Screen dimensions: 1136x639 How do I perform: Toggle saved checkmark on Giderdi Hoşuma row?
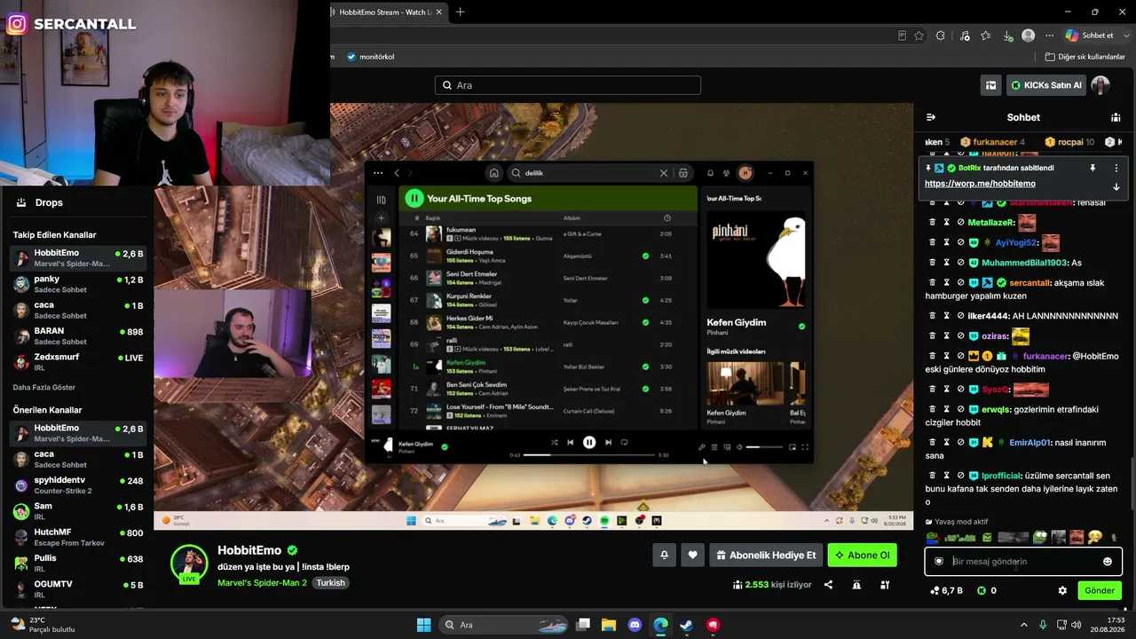click(x=645, y=256)
